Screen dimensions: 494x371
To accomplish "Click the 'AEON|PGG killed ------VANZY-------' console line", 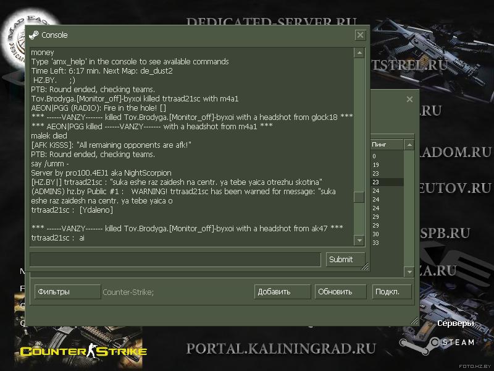I will click(x=152, y=127).
